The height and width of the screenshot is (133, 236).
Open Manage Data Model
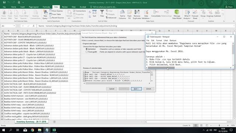177,14
